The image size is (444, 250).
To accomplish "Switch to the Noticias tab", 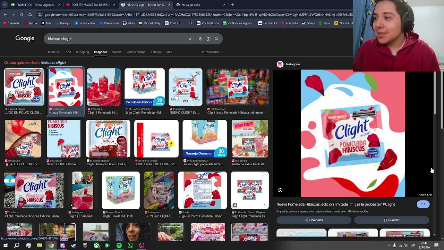I will click(156, 52).
